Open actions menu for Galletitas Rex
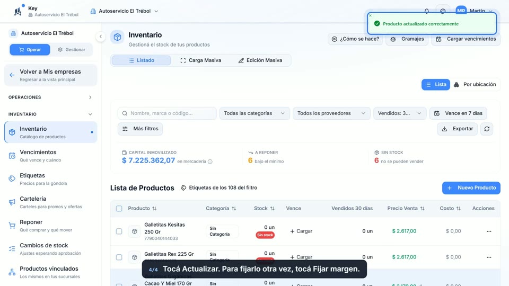Viewport: 509px width, 286px height. [x=489, y=257]
